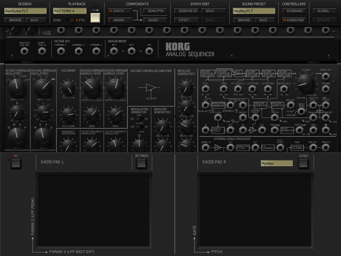341x256 pixels.
Task: Click SAVE under Session
Action: tap(36, 20)
